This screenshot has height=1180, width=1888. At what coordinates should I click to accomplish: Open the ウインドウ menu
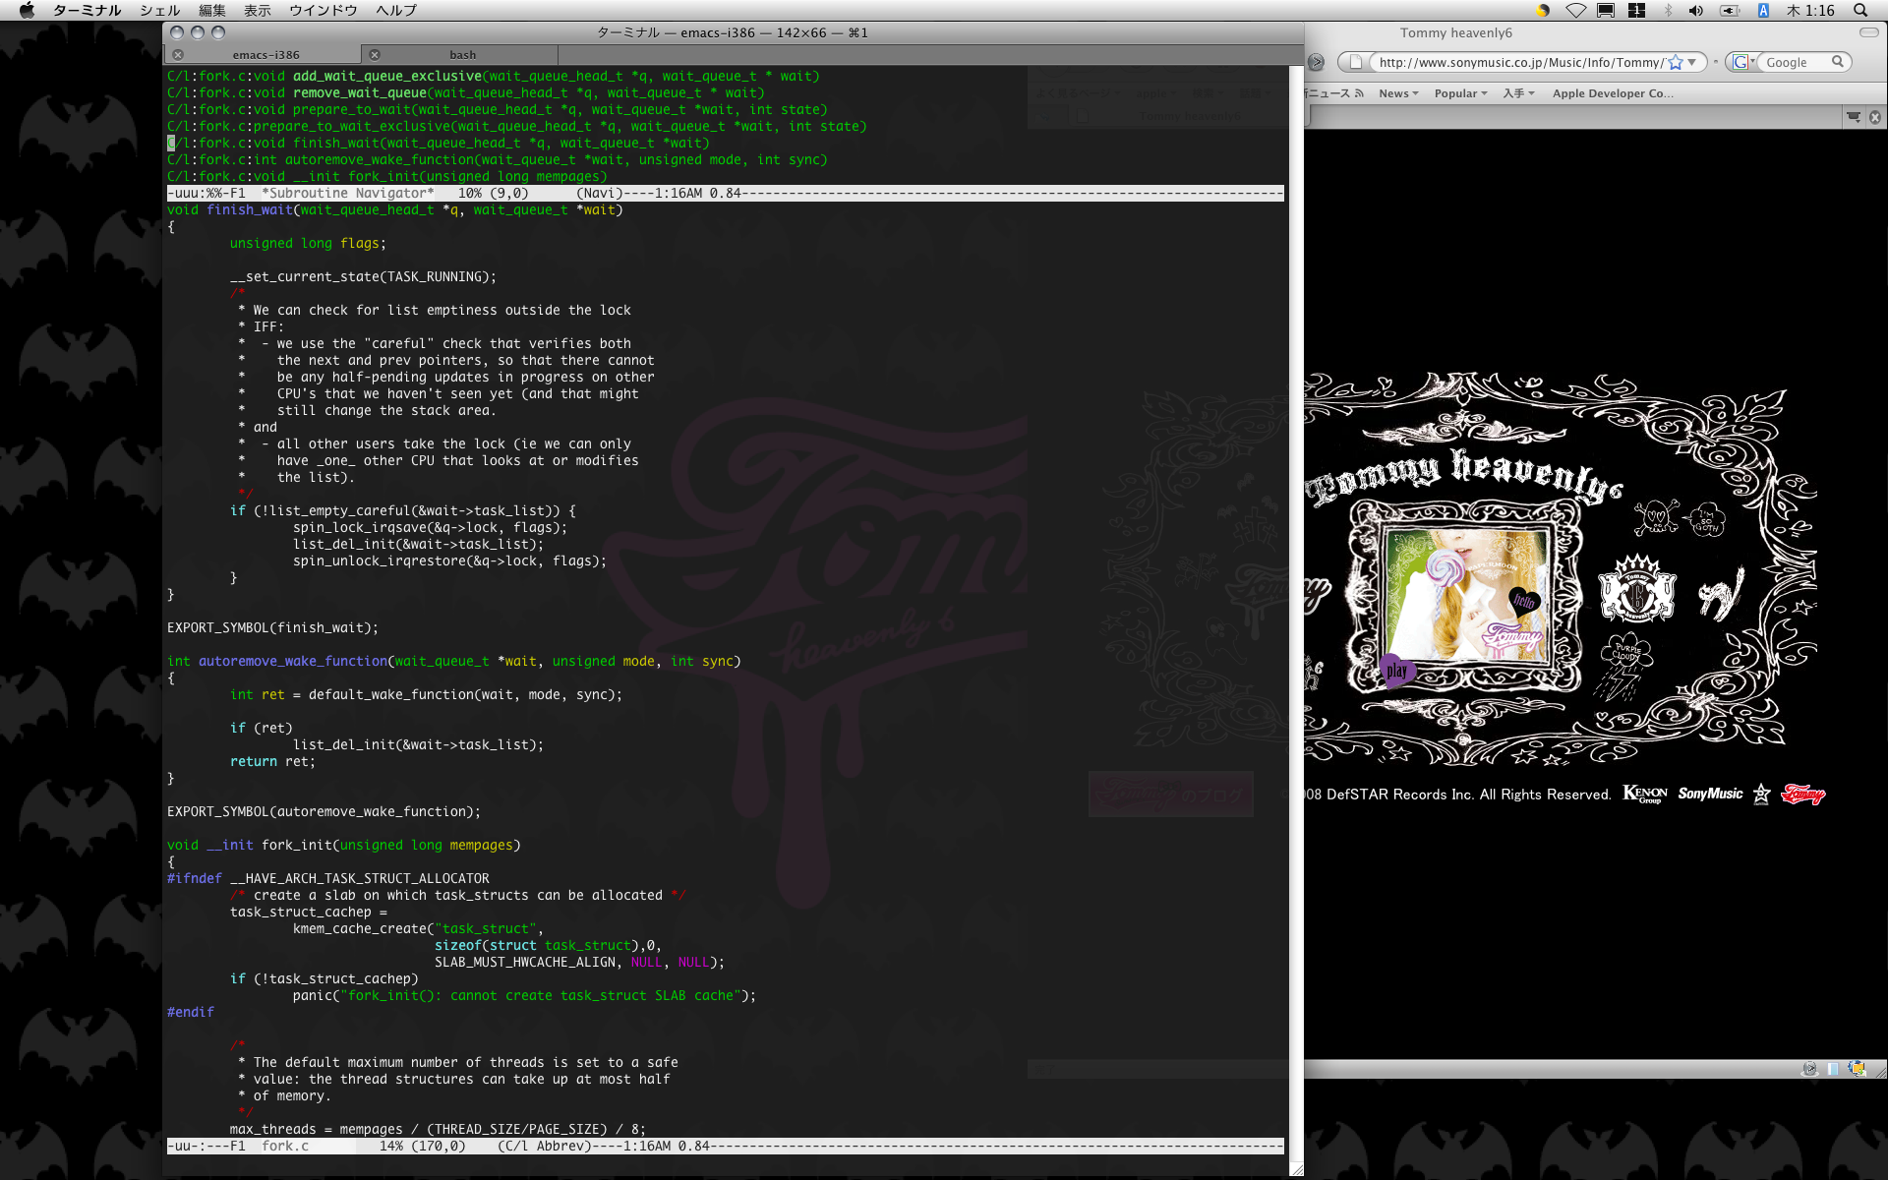coord(324,10)
